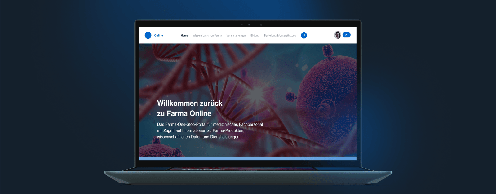Viewport: 496px width, 194px height.
Task: Open Bestellung & Unterstützung menu
Action: pos(280,35)
